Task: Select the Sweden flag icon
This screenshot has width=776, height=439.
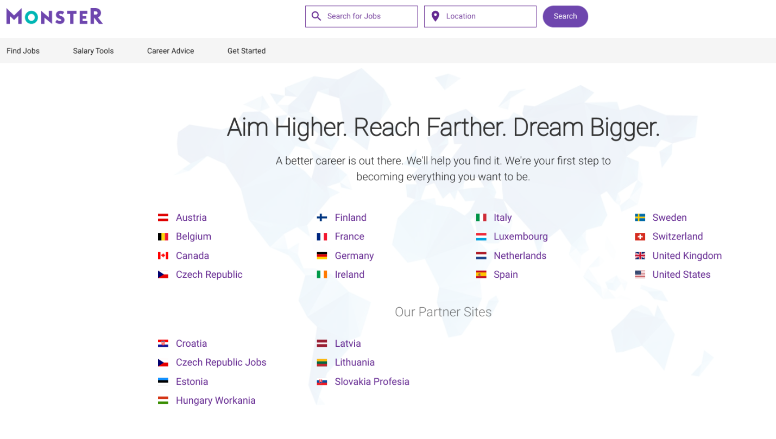Action: coord(640,217)
